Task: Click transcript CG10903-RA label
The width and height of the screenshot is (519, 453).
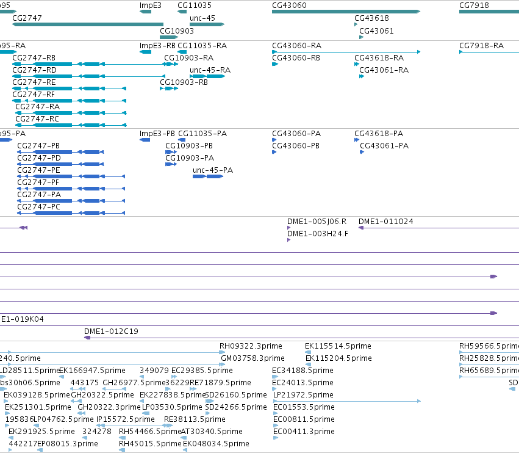Action: (x=188, y=58)
